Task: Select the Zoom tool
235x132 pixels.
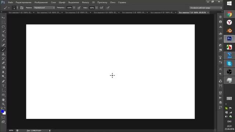Action: (x=3, y=104)
